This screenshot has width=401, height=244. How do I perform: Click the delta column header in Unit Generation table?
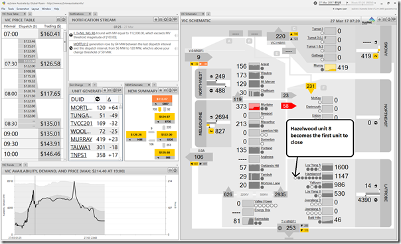[x=109, y=99]
